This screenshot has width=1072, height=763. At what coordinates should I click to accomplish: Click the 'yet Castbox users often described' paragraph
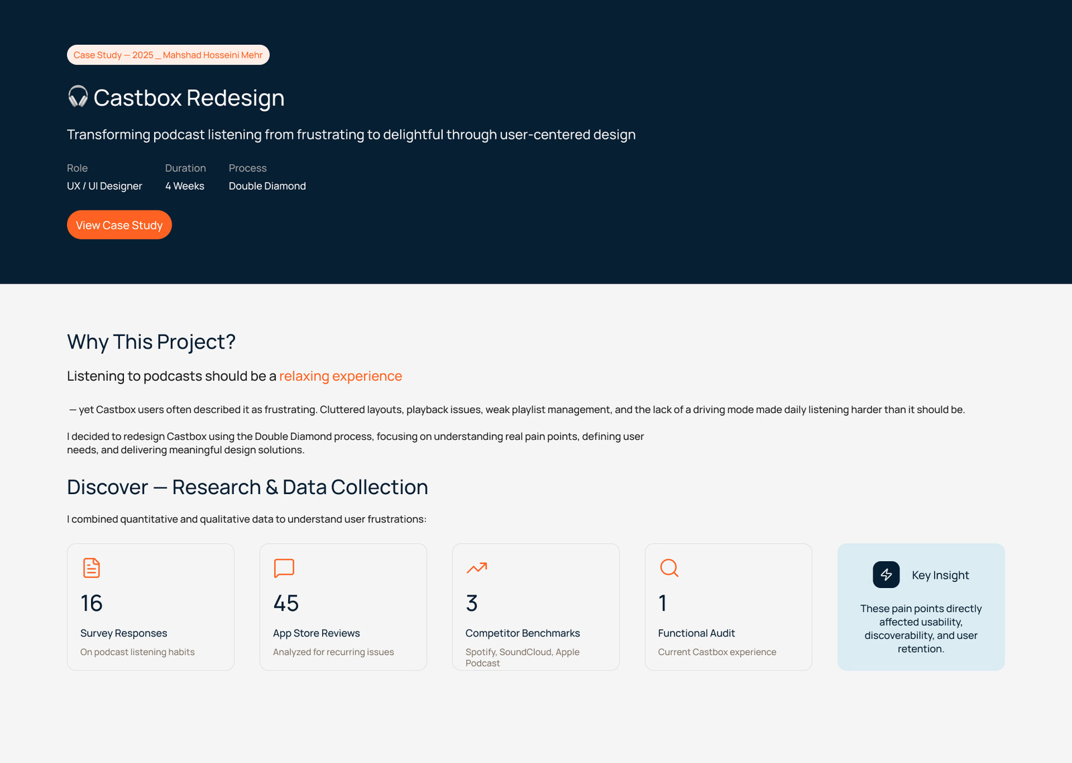pos(517,410)
